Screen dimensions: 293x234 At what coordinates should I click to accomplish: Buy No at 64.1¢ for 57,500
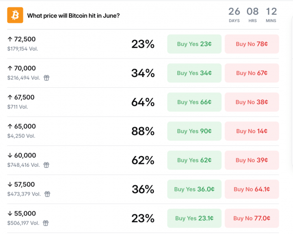[x=251, y=189]
